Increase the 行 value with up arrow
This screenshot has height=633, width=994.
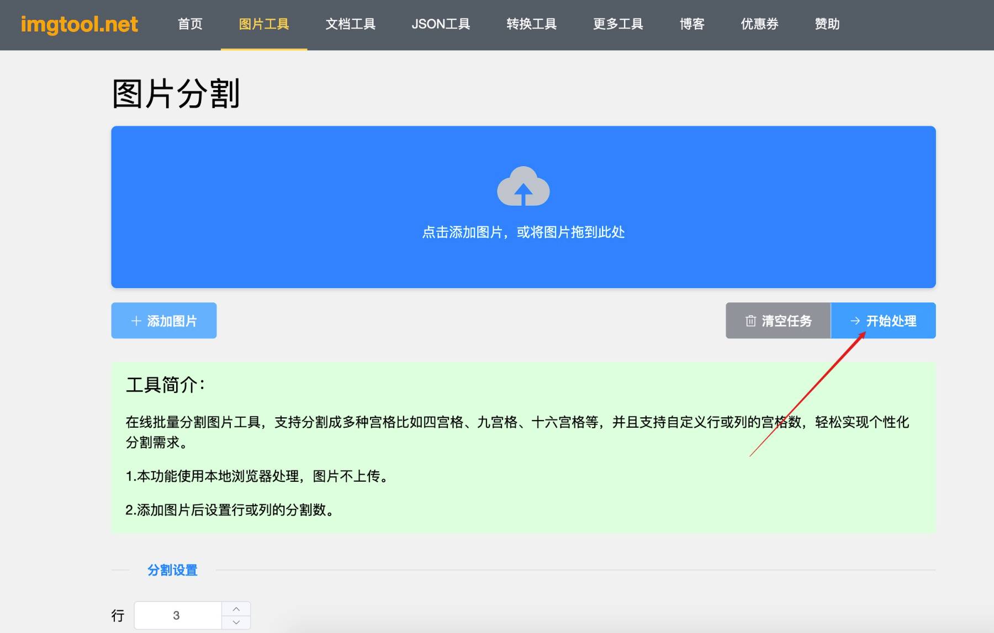coord(236,609)
